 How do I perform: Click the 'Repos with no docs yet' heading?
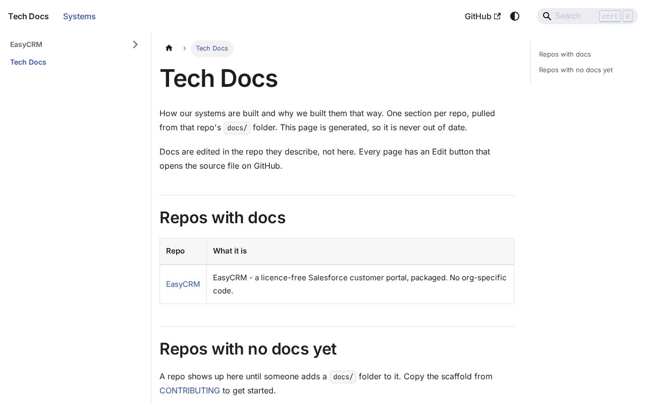[x=248, y=349]
